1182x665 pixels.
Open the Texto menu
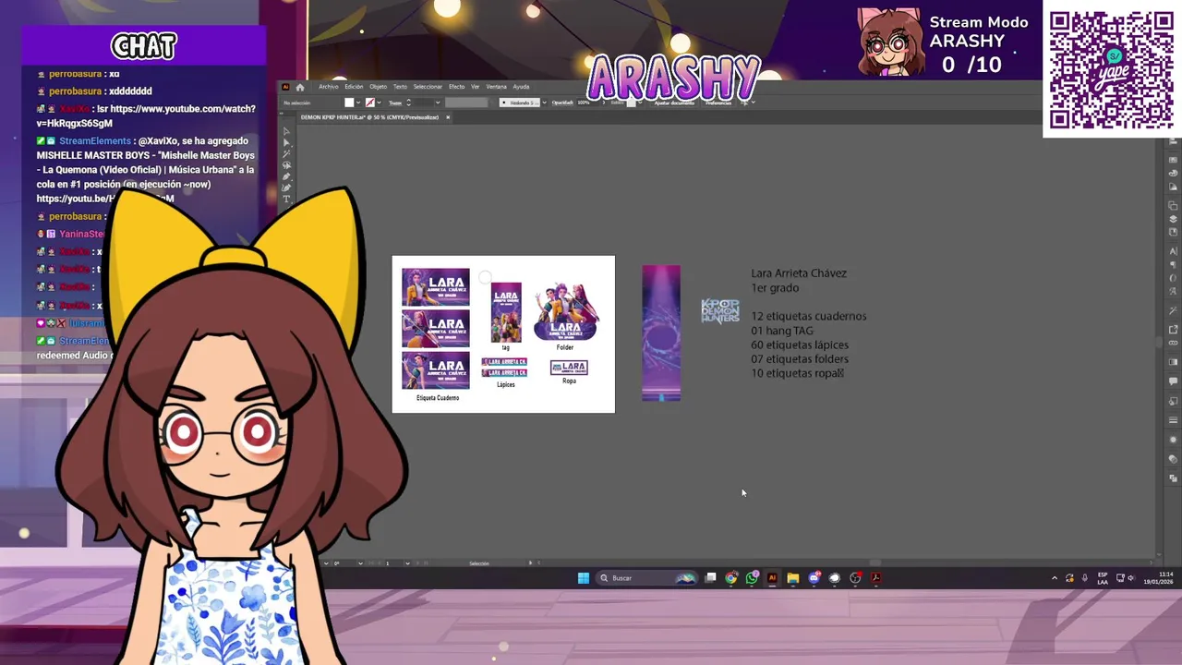[x=400, y=87]
